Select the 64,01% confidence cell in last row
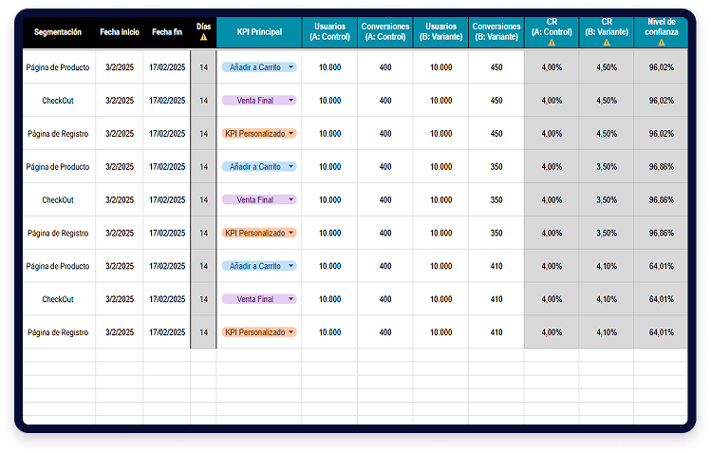The height and width of the screenshot is (453, 711). tap(661, 332)
